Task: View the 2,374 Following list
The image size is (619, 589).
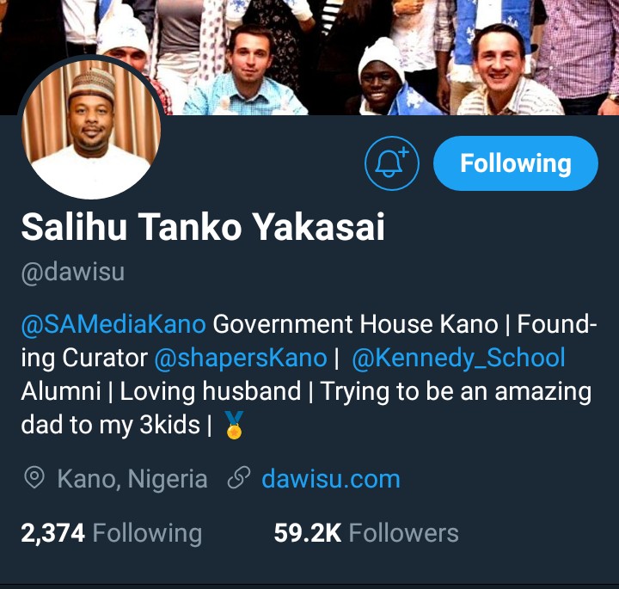Action: pyautogui.click(x=111, y=533)
